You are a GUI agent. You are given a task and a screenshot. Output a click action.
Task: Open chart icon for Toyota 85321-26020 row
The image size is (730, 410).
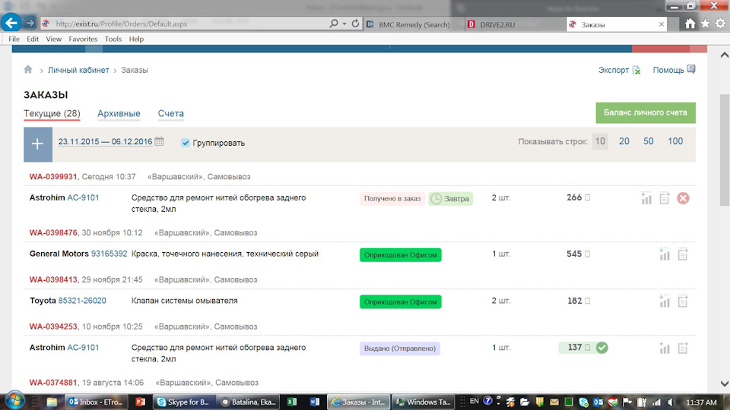click(x=665, y=301)
